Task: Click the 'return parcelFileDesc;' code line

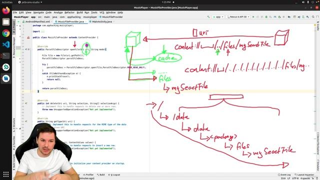Action: coord(54,88)
